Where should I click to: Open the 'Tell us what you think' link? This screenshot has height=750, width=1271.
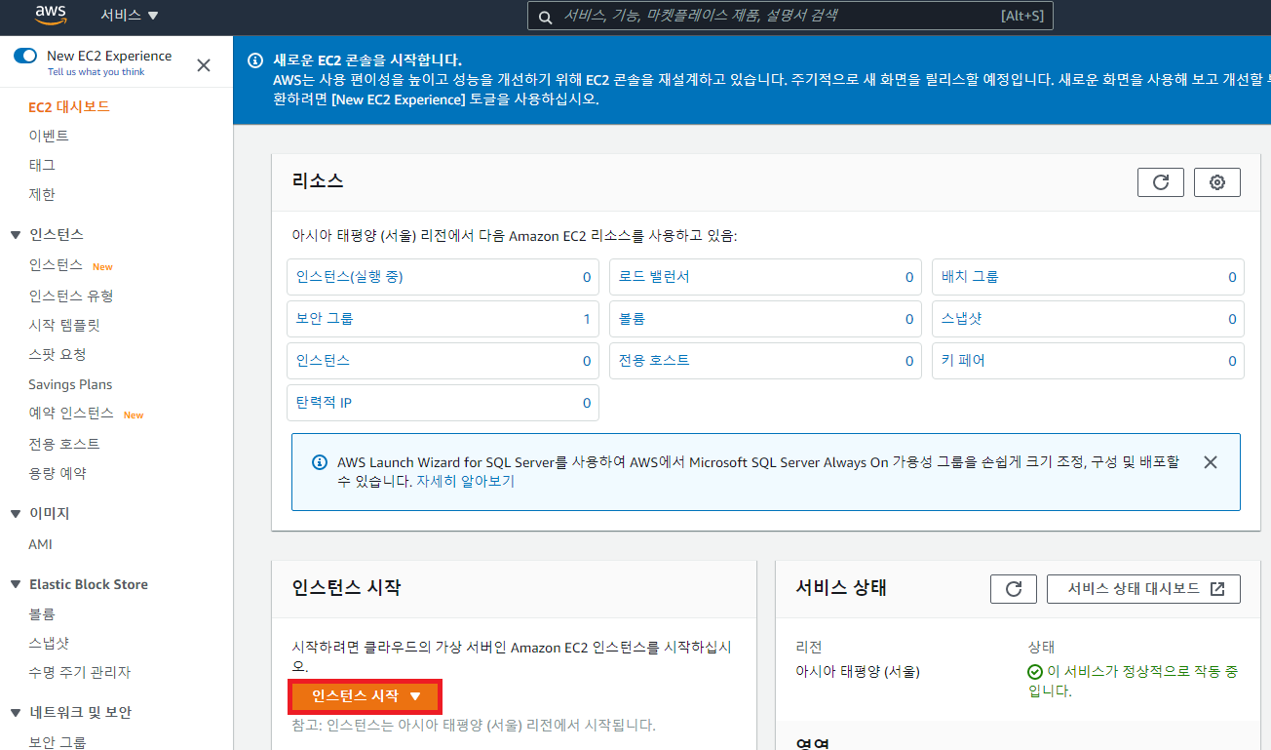[x=96, y=72]
